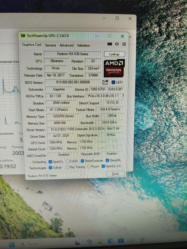The height and width of the screenshot is (249, 187).
Task: Minimize the GPU-Z window
Action: click(97, 36)
